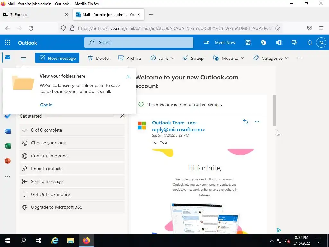Click the Got it link
Viewport: 329px width, 247px height.
tap(46, 105)
